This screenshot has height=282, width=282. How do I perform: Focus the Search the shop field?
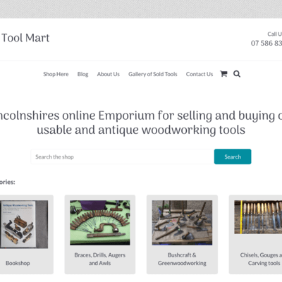[123, 157]
